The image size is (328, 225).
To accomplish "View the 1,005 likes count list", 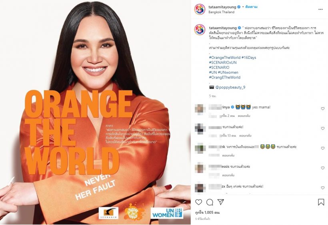I will 207,213.
